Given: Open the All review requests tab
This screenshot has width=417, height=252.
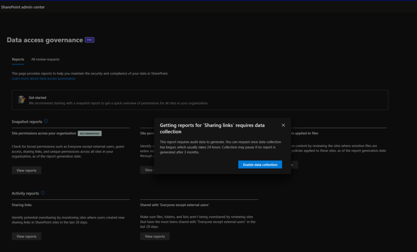Looking at the screenshot, I should coord(45,59).
